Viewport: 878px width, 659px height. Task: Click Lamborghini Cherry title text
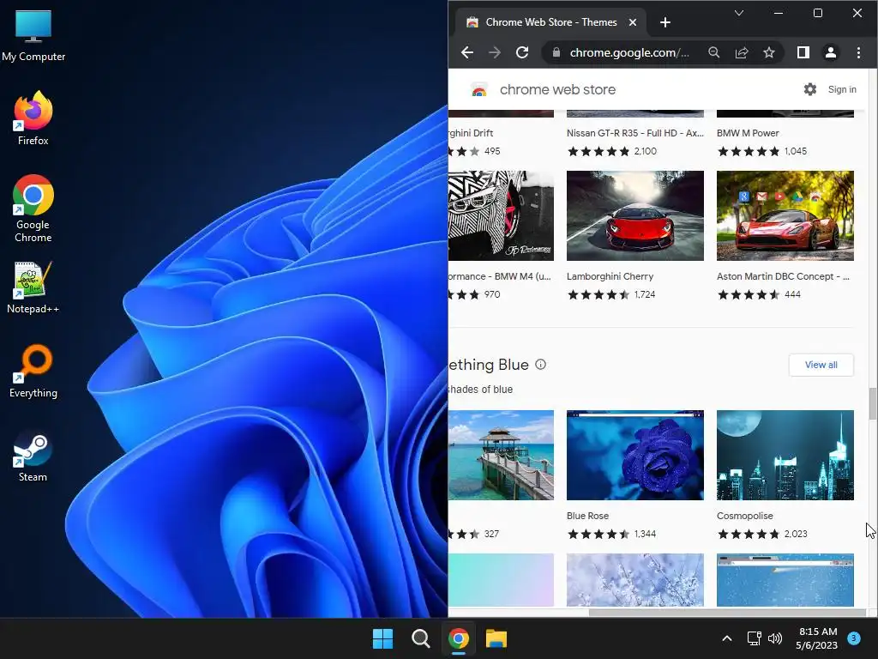(610, 276)
